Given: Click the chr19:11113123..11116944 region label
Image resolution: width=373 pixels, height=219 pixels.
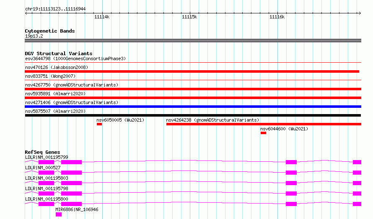Looking at the screenshot, I should point(55,9).
